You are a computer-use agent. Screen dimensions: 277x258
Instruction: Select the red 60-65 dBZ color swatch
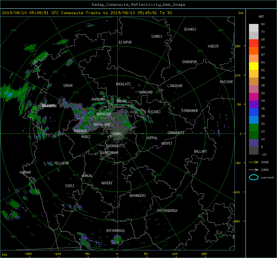coord(254,43)
